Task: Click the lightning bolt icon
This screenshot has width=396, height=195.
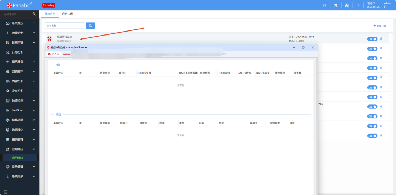Action: tap(358, 5)
